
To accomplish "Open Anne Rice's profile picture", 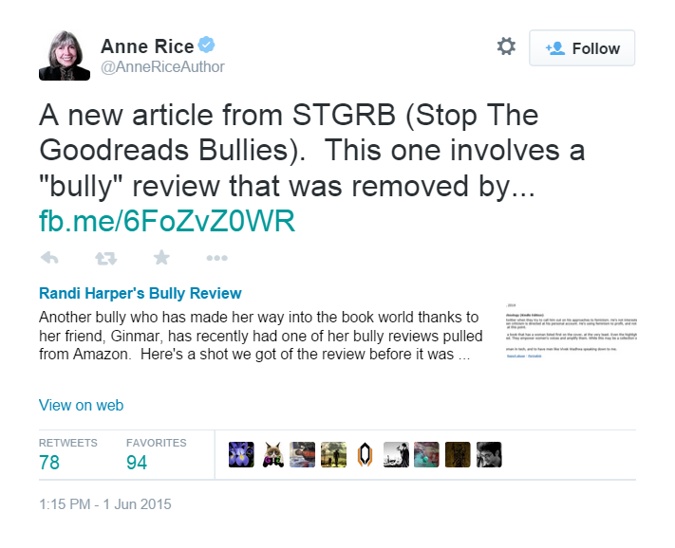I will tap(65, 55).
